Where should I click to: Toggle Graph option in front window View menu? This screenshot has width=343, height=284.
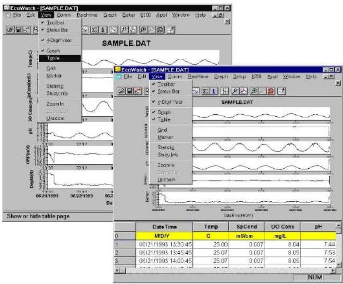(171, 112)
